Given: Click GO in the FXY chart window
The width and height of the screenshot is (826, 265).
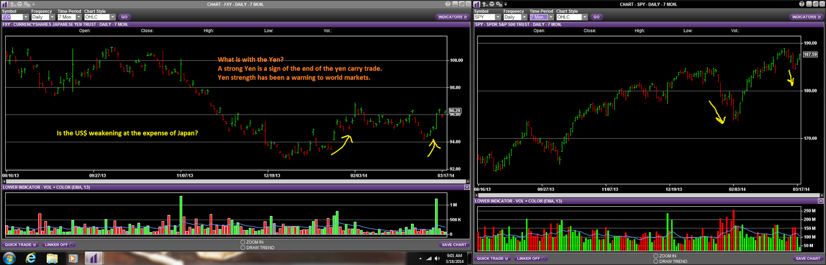Looking at the screenshot, I should coord(124,17).
